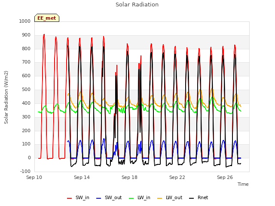Click the 900 y-axis tick label
Viewport: 275px width, 206px height.
coord(26,35)
